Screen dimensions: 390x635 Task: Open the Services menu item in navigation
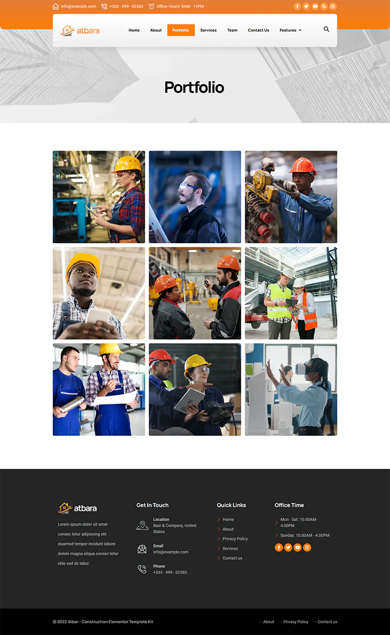209,30
